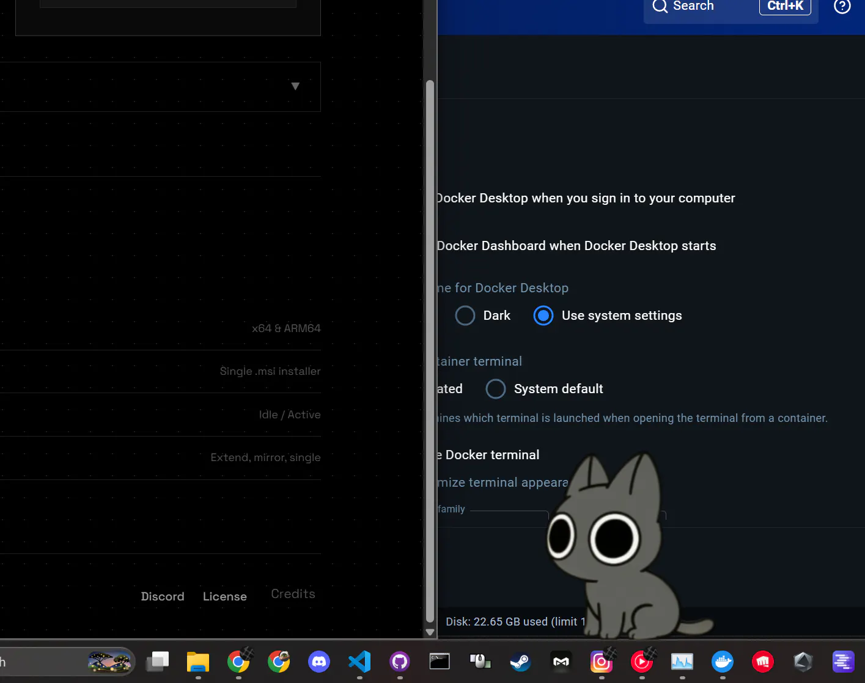This screenshot has height=683, width=865.
Task: Open the Docker Desktop help icon
Action: point(842,6)
